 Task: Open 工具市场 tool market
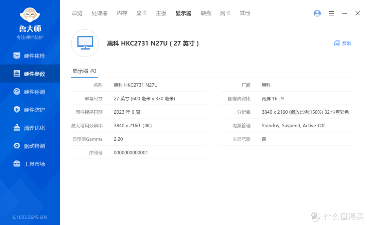(30, 164)
